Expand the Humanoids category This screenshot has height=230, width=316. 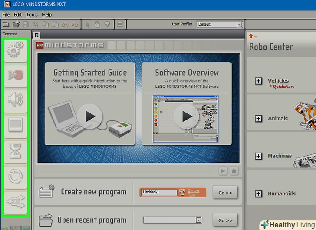(258, 193)
